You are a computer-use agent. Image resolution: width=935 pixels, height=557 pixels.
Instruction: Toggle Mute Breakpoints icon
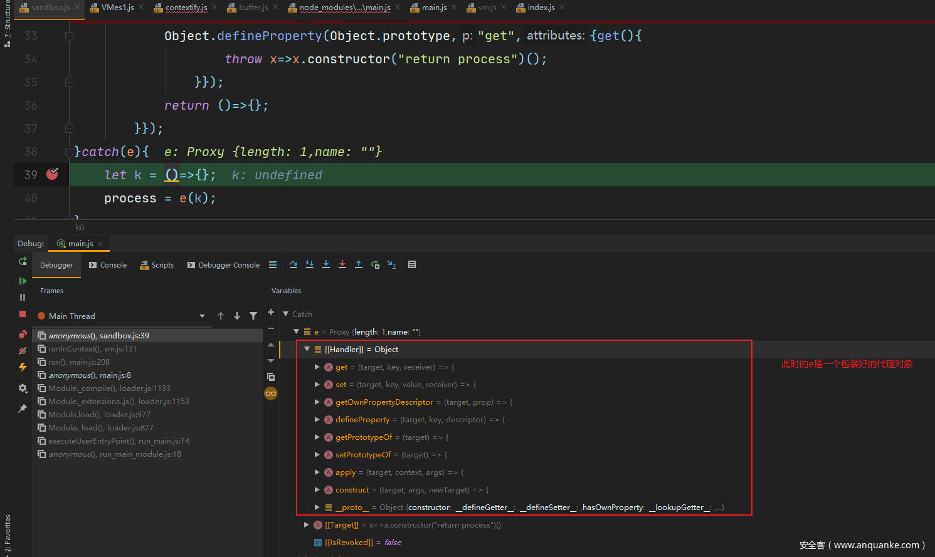[23, 351]
